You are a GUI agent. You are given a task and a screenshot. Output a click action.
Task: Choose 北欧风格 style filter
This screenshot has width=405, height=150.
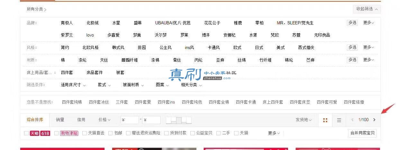click(91, 47)
